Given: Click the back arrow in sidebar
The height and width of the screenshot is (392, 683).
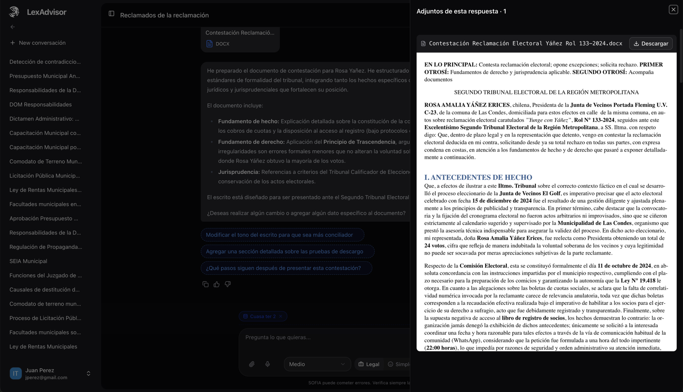Looking at the screenshot, I should [x=13, y=27].
